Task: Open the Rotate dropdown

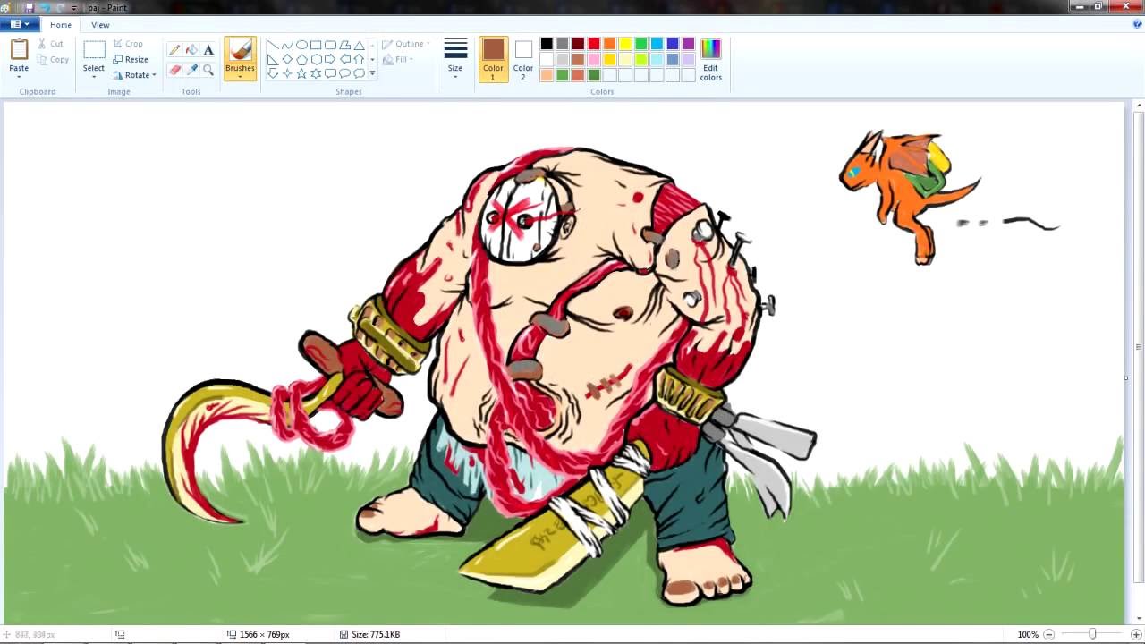Action: point(135,75)
